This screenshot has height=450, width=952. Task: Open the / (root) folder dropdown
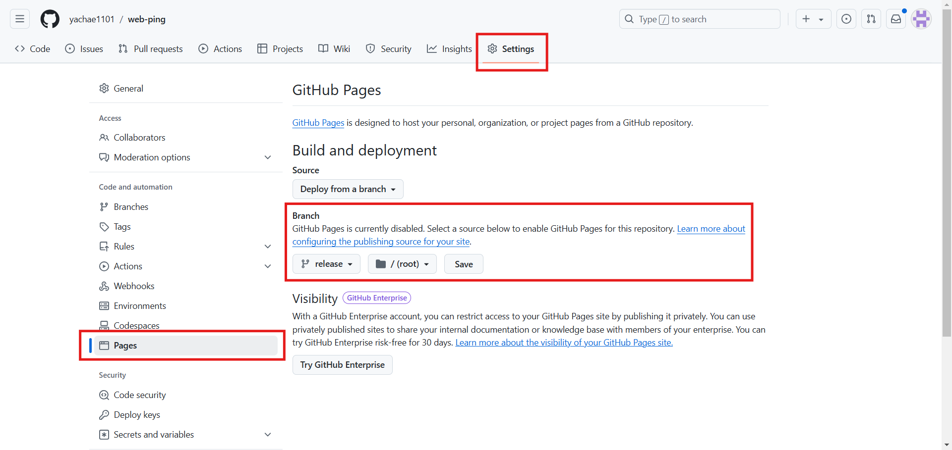coord(402,264)
